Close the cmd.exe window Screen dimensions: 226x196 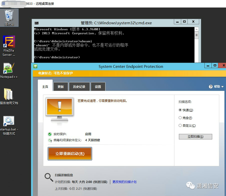pyautogui.click(x=193, y=22)
